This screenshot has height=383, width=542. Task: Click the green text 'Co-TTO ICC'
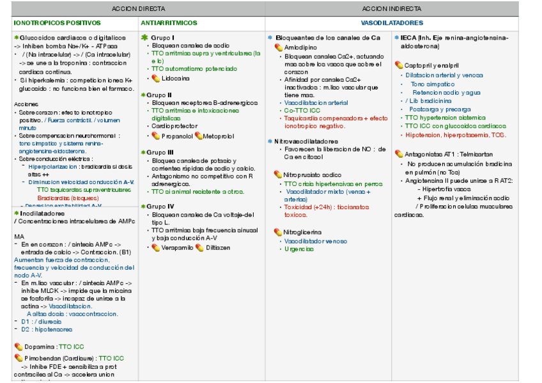(302, 111)
